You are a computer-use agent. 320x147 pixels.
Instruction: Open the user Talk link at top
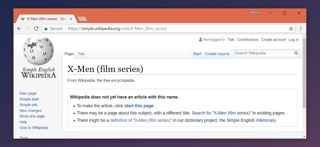[231, 39]
